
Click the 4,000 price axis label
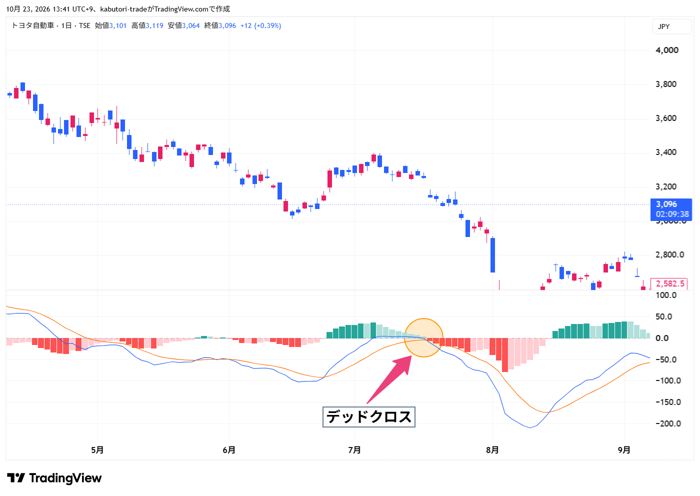667,50
